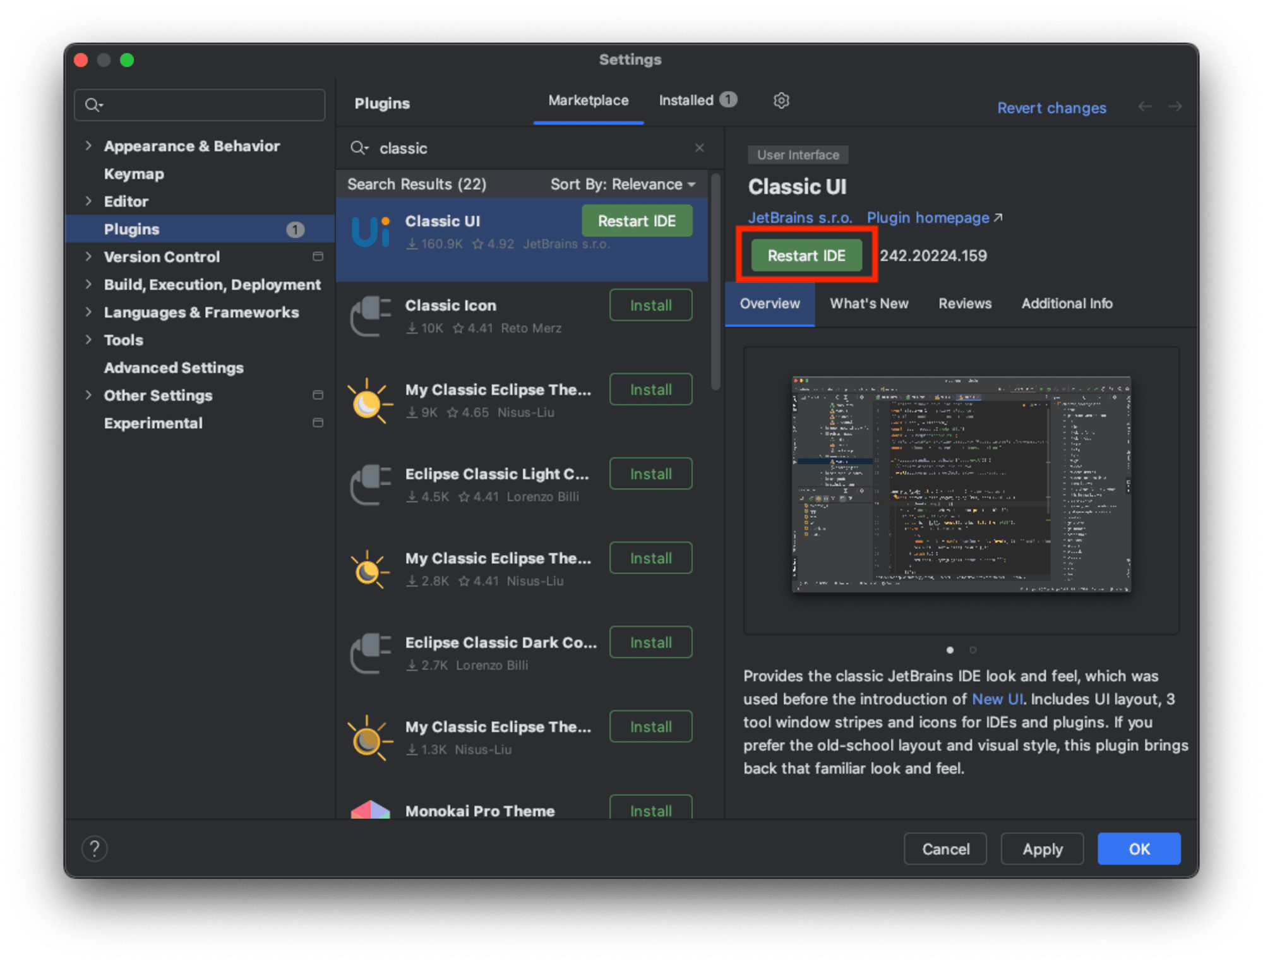Click the plugin search magnifier icon
Image resolution: width=1263 pixels, height=963 pixels.
pos(359,148)
